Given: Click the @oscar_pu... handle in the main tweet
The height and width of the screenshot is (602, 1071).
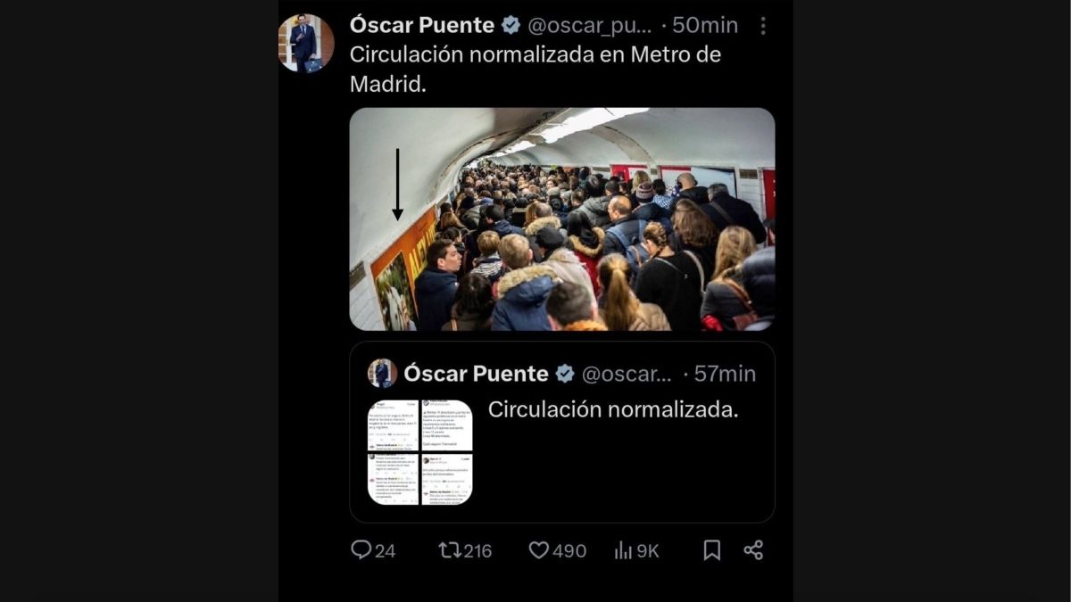Looking at the screenshot, I should tap(590, 26).
